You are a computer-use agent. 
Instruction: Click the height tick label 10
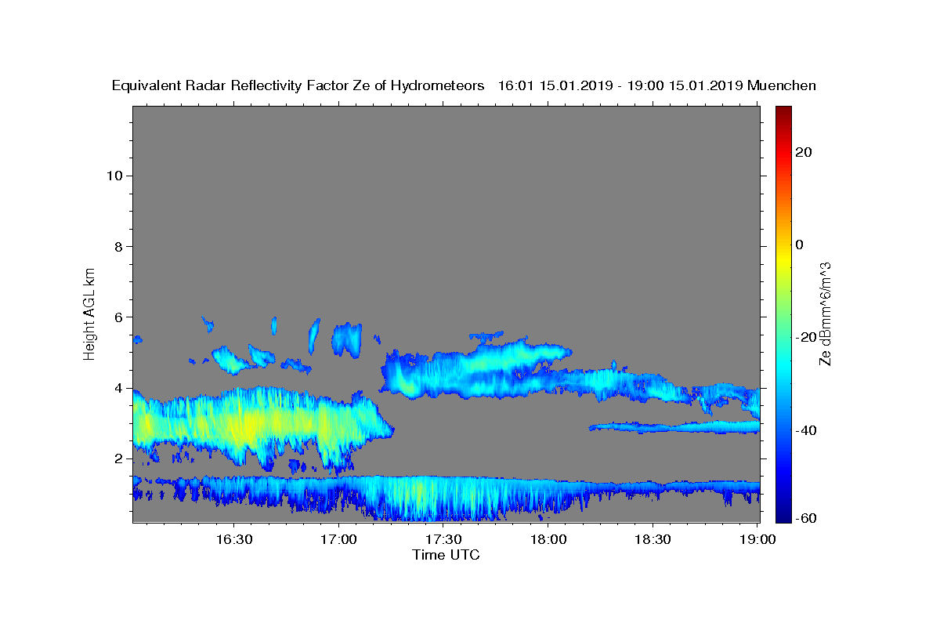click(x=114, y=176)
